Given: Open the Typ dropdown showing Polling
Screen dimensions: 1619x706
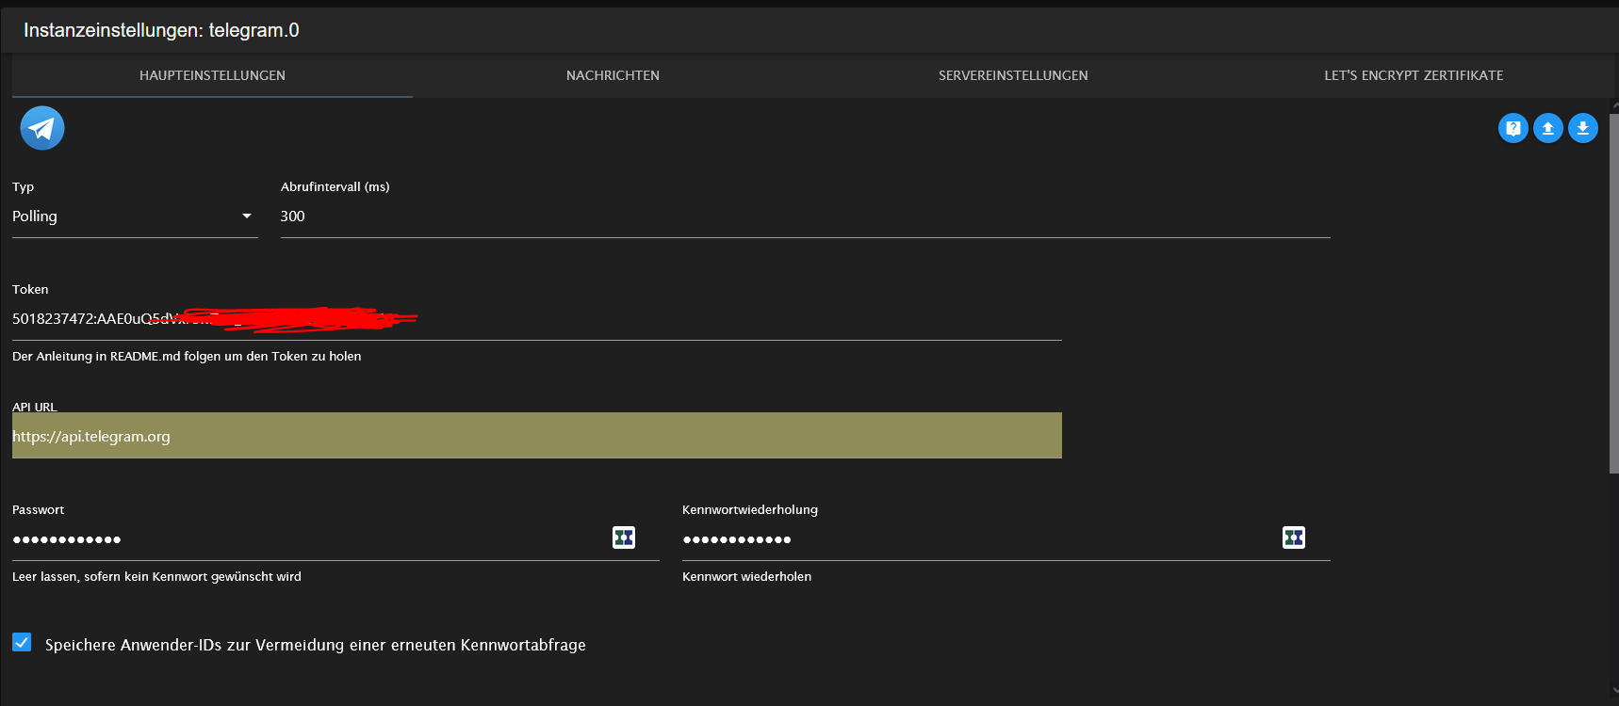Looking at the screenshot, I should [x=123, y=217].
